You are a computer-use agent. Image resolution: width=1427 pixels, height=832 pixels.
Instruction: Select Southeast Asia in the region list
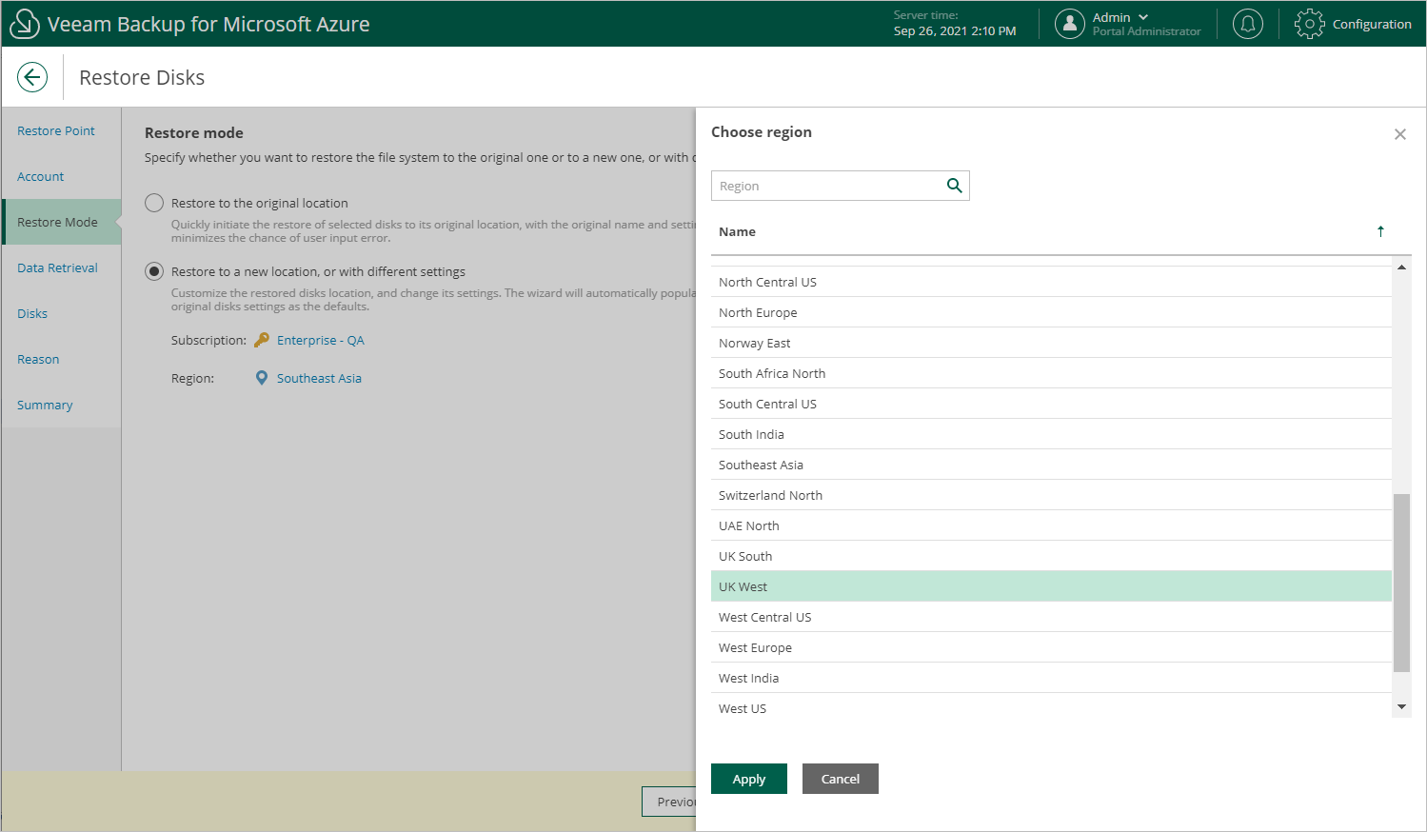pyautogui.click(x=1051, y=465)
